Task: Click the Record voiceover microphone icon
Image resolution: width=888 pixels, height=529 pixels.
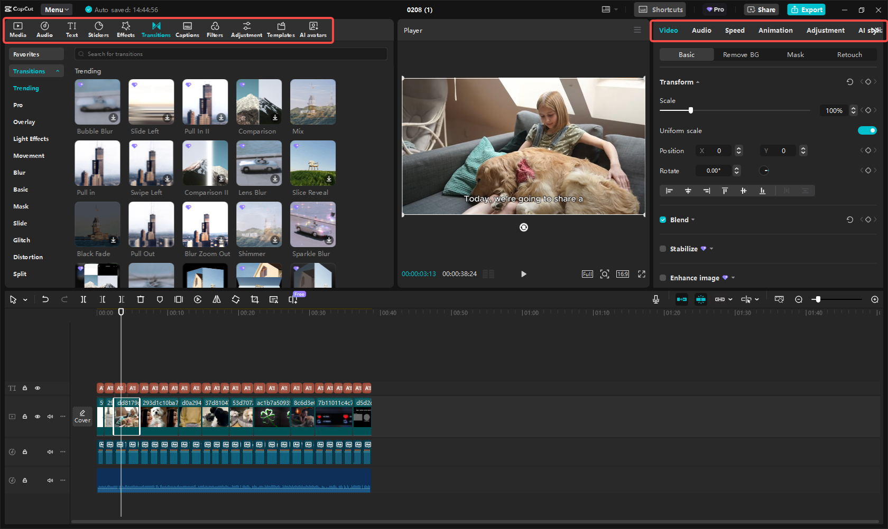Action: (x=655, y=299)
